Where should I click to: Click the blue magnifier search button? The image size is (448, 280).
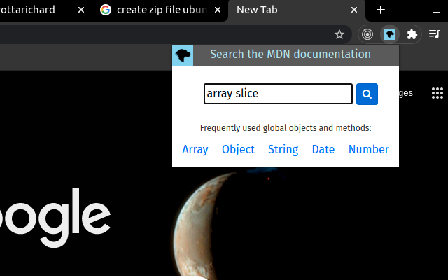367,94
